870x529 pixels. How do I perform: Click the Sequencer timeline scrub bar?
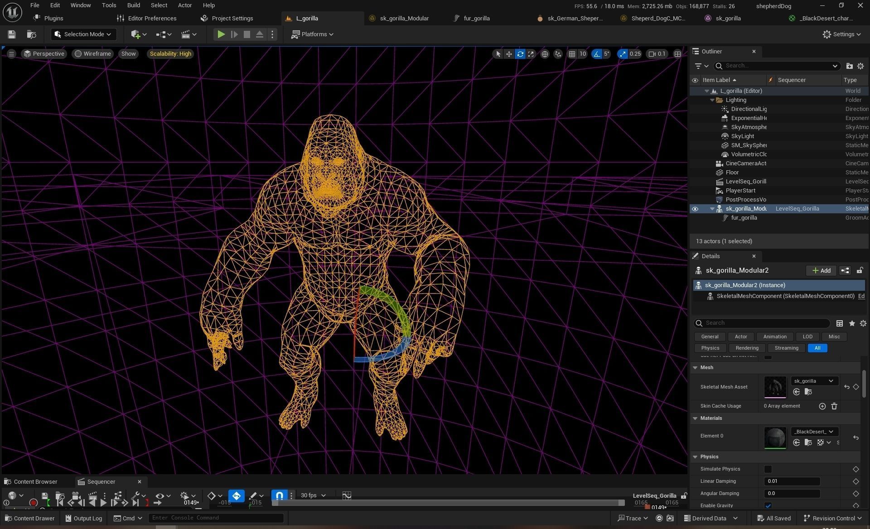pos(448,503)
